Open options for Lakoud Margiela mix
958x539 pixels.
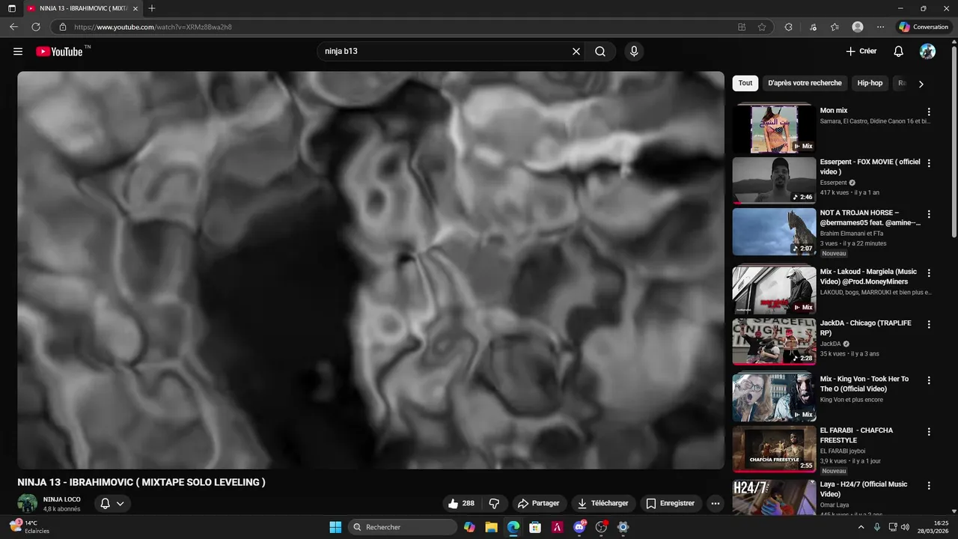point(929,273)
